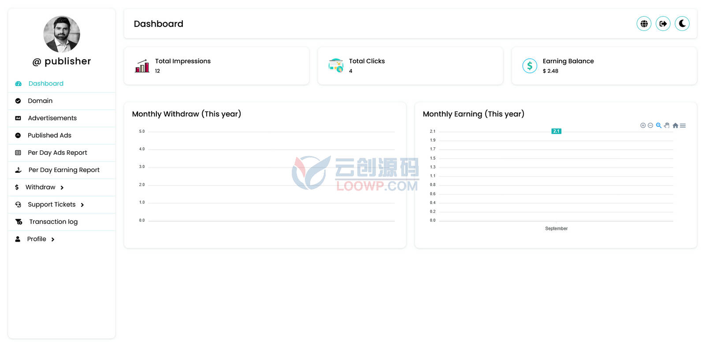705x351 pixels.
Task: Select the chart selection zoom tool
Action: [x=659, y=126]
